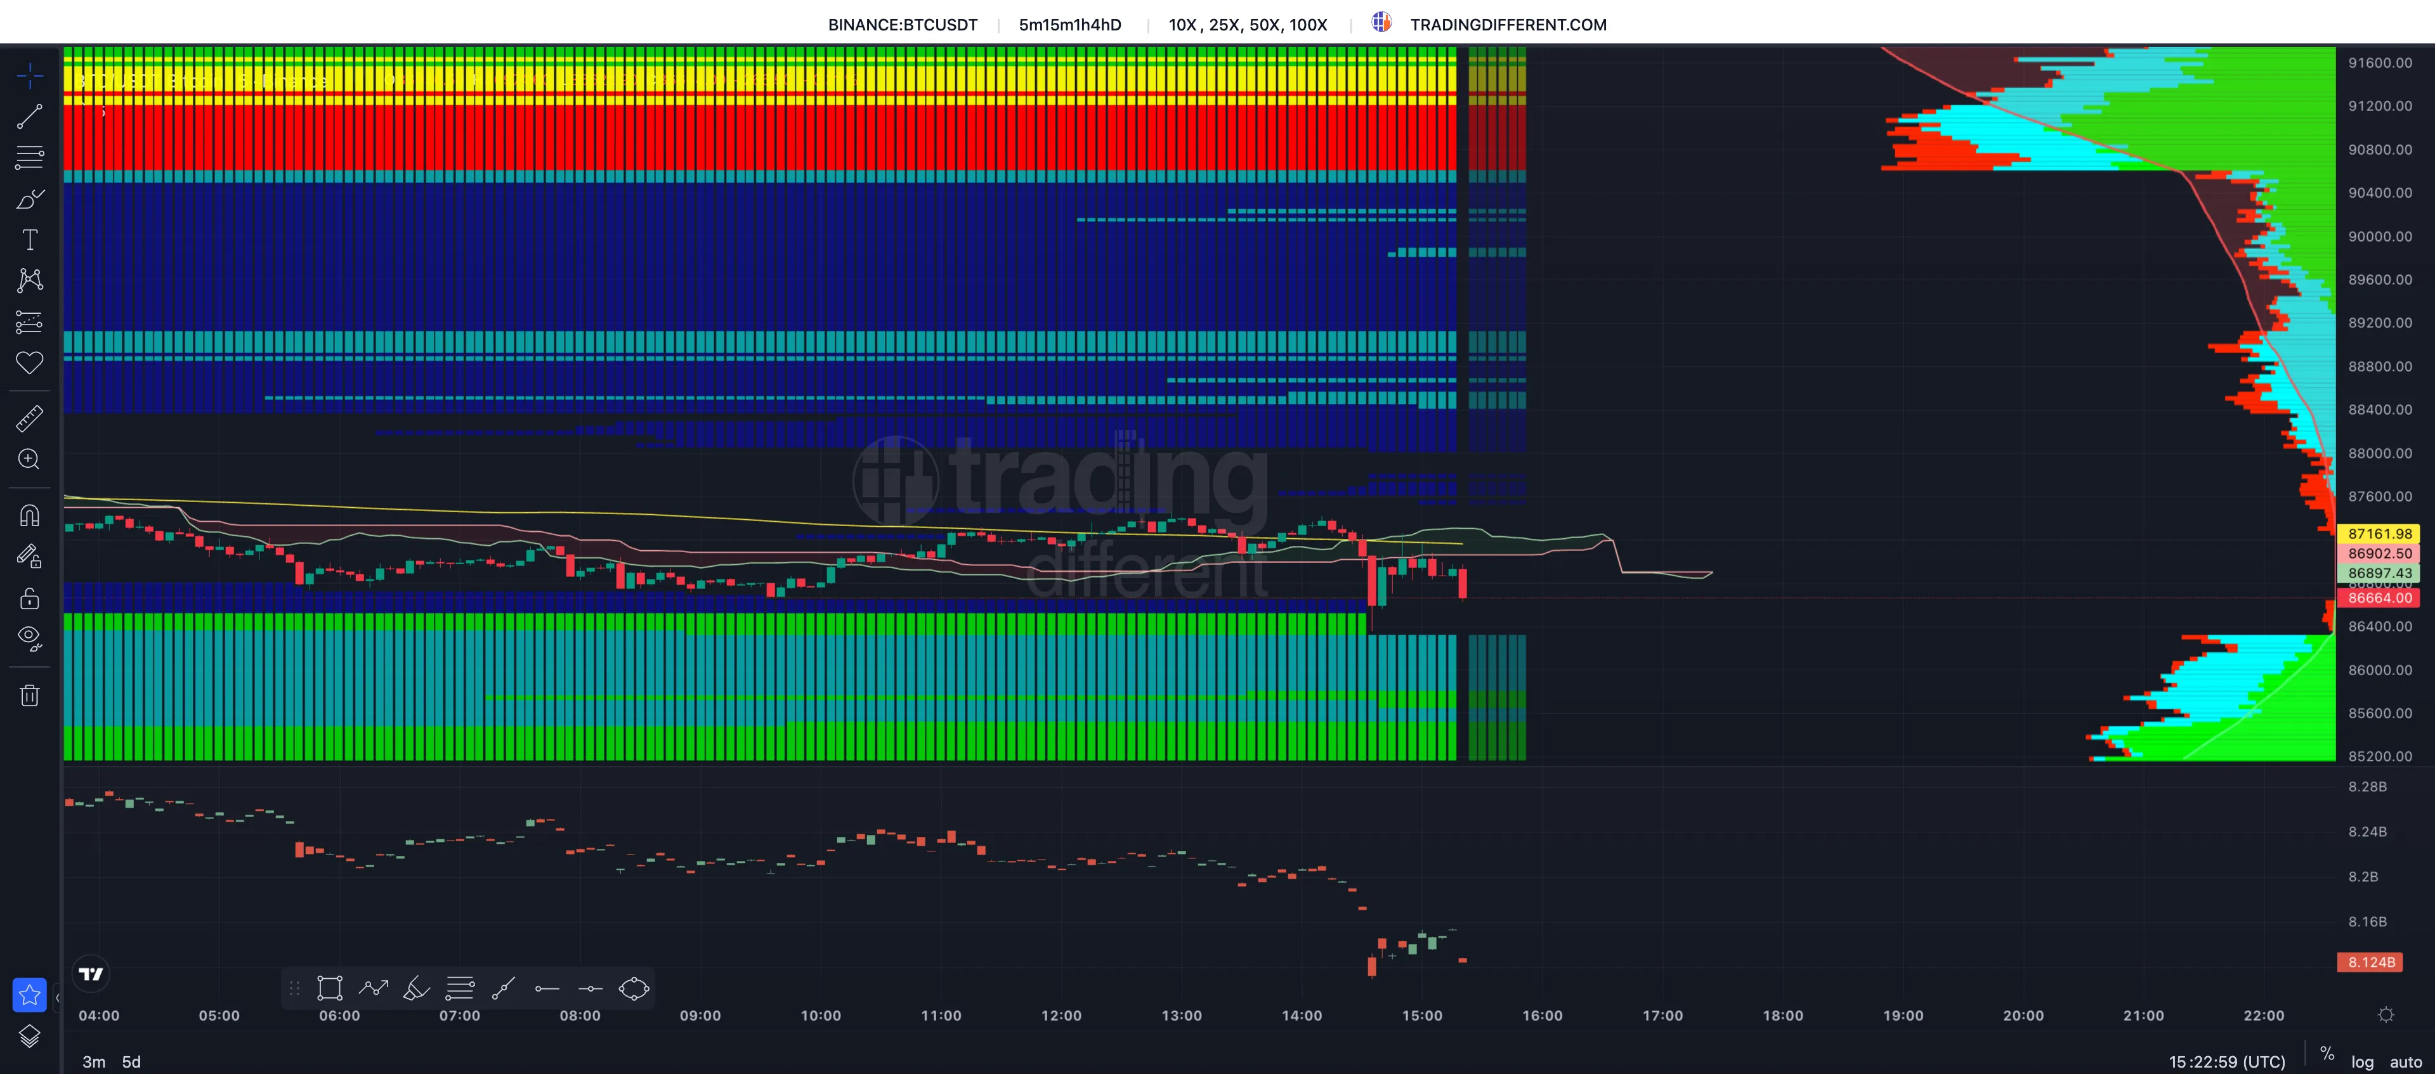
Task: Open the chart patterns tool
Action: [x=29, y=281]
